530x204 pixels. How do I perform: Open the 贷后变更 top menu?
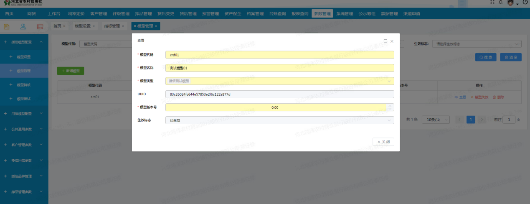pos(166,14)
